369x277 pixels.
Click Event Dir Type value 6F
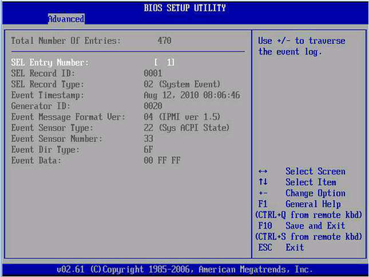coord(148,149)
